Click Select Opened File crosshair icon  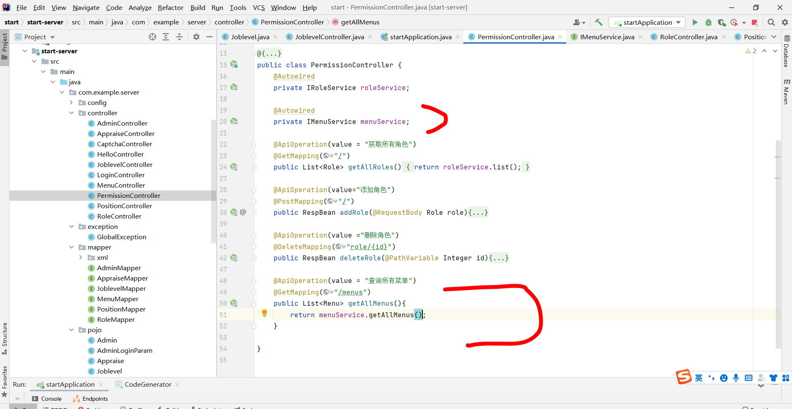153,37
